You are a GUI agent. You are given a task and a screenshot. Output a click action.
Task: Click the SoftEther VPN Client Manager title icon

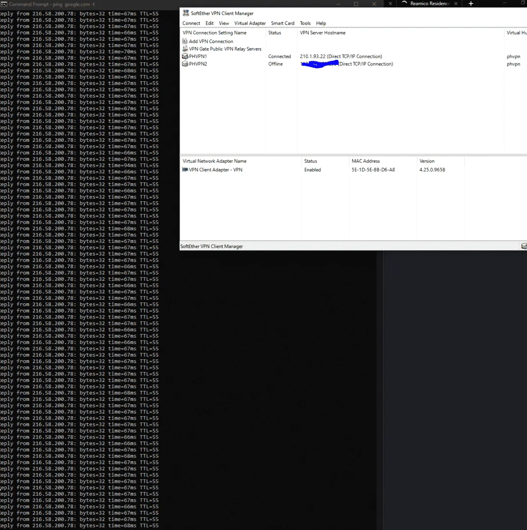(186, 13)
